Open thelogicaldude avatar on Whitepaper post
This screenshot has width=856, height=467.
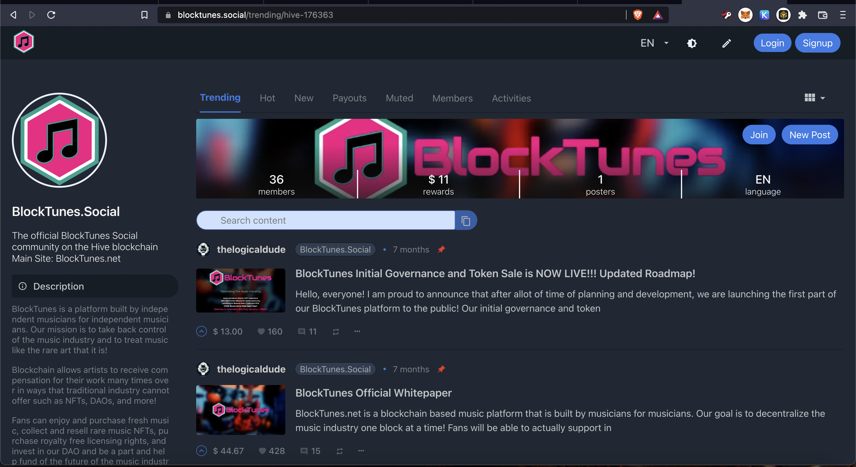[x=203, y=369]
